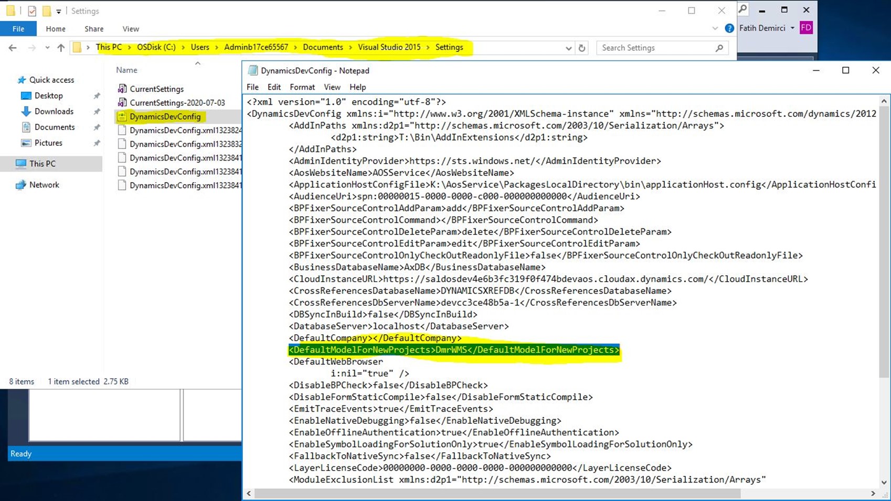The height and width of the screenshot is (501, 891).
Task: Switch to the View ribbon tab in Explorer
Action: click(131, 29)
